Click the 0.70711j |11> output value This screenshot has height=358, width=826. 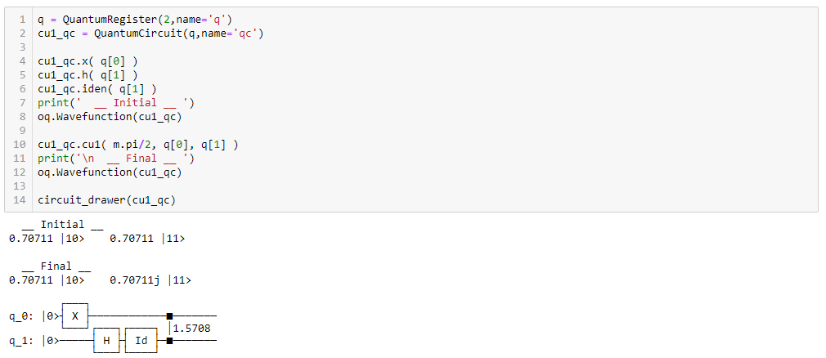[150, 280]
